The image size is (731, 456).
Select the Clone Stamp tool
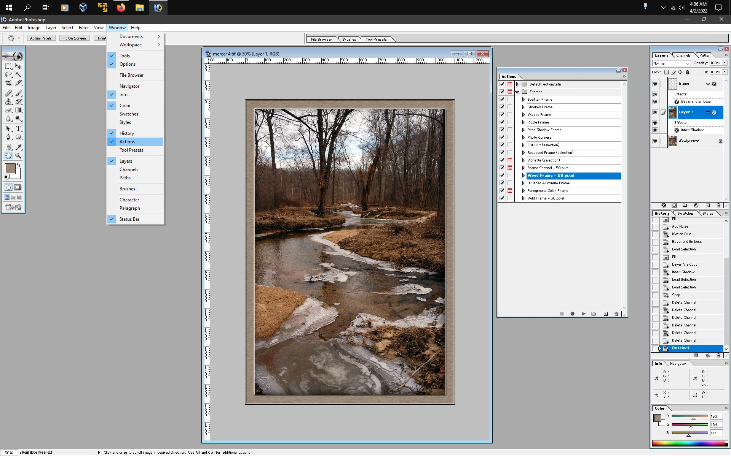(8, 102)
